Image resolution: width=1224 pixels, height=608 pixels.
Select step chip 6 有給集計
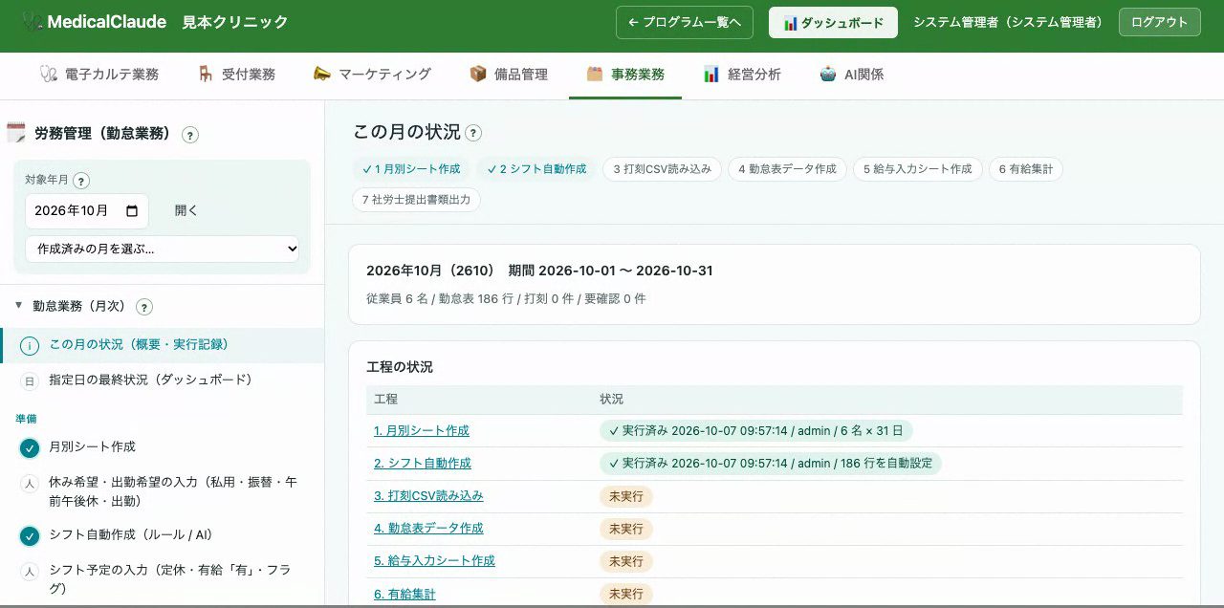point(1026,169)
